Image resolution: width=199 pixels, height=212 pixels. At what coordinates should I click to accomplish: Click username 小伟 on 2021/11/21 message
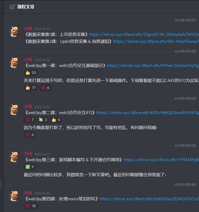pyautogui.click(x=28, y=154)
